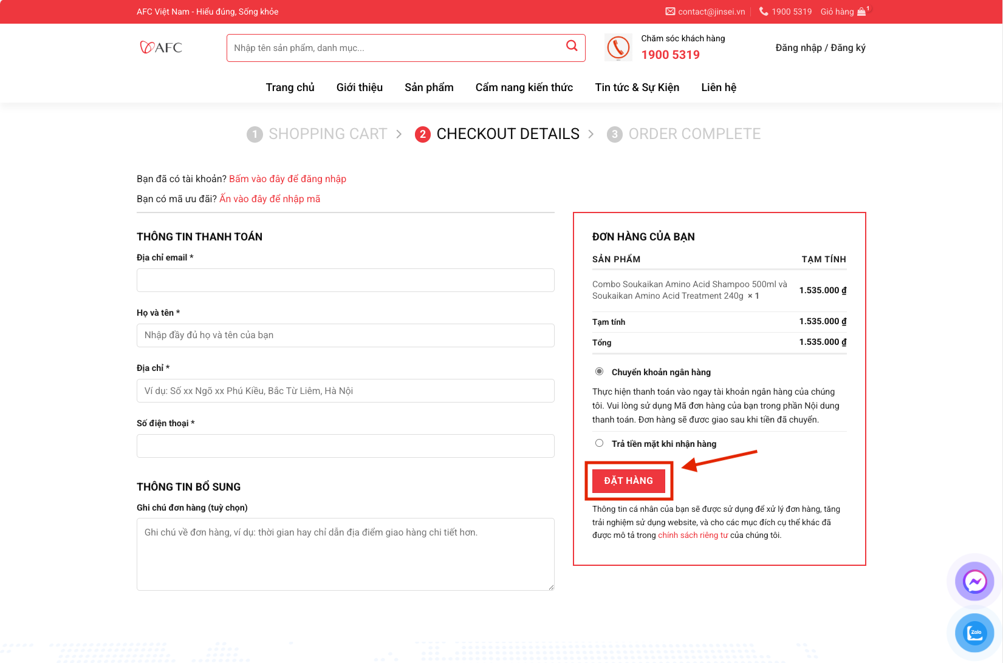The height and width of the screenshot is (663, 1003).
Task: Click the Số điện thoại input field
Action: 345,446
